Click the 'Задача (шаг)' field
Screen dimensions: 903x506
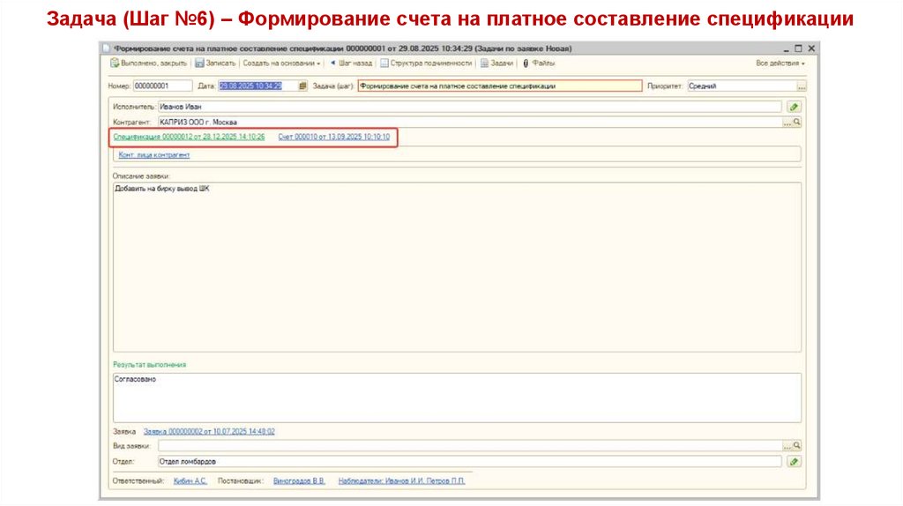(x=500, y=86)
